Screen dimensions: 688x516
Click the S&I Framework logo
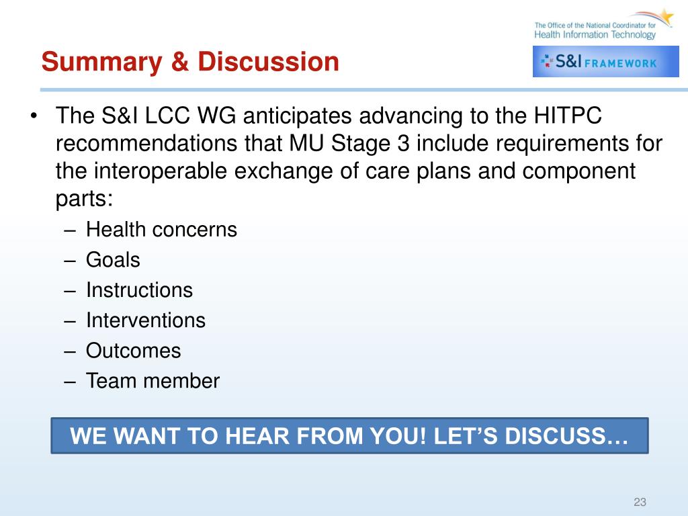605,61
